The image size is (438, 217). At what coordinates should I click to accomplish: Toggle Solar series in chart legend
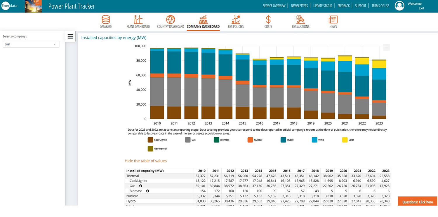348,140
